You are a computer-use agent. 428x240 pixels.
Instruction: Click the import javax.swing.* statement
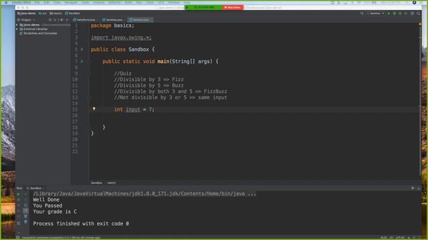[x=121, y=37]
